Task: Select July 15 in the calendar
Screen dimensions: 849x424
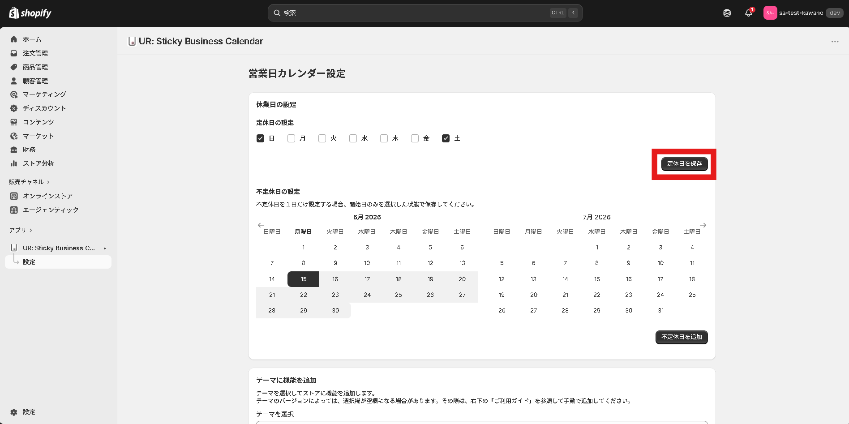Action: pyautogui.click(x=597, y=279)
